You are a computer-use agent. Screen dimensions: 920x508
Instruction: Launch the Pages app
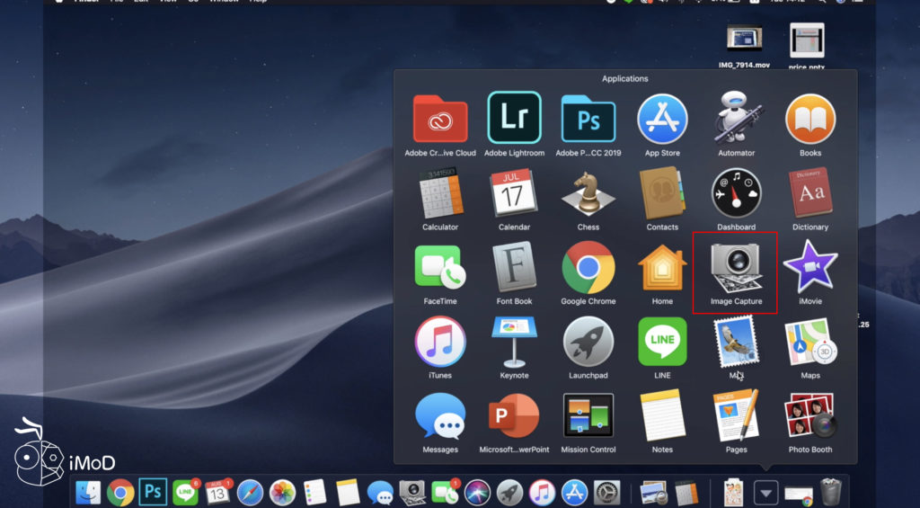coord(736,415)
